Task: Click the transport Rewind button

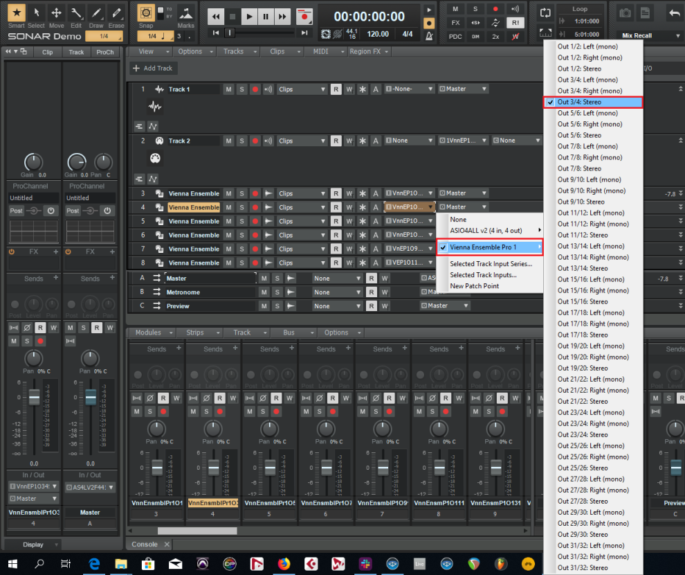Action: pos(216,17)
